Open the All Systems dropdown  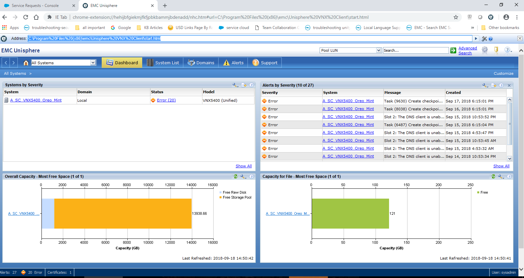[93, 63]
